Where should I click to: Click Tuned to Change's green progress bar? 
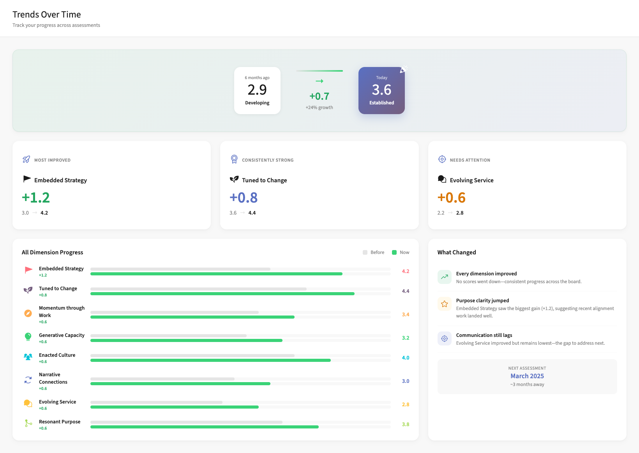(222, 293)
